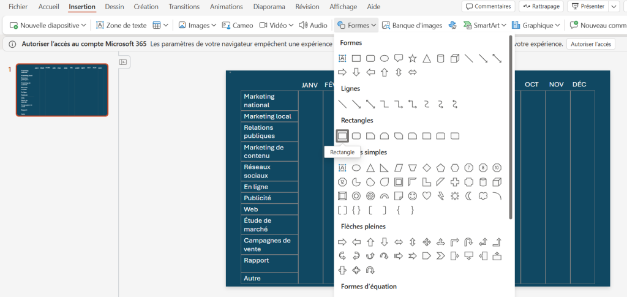Open the Fichier menu
The image size is (627, 297).
[x=18, y=7]
